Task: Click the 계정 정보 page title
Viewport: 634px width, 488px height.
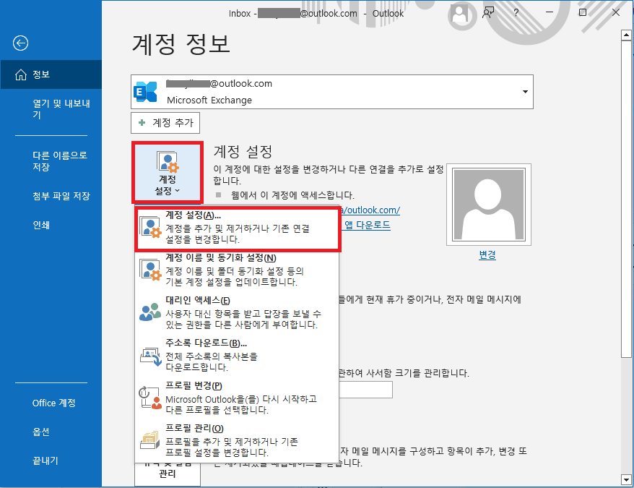Action: (181, 43)
